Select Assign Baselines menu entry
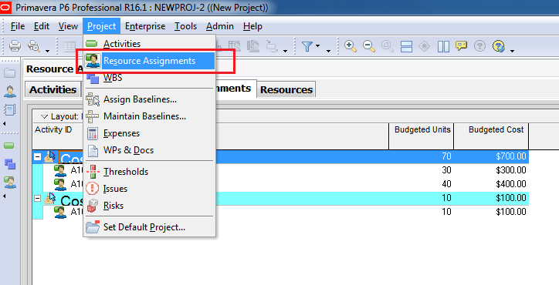 click(x=149, y=99)
